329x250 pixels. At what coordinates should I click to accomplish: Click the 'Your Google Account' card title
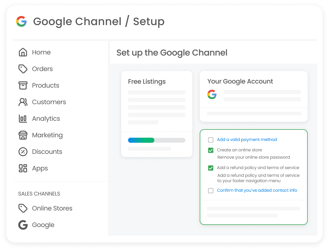[240, 81]
